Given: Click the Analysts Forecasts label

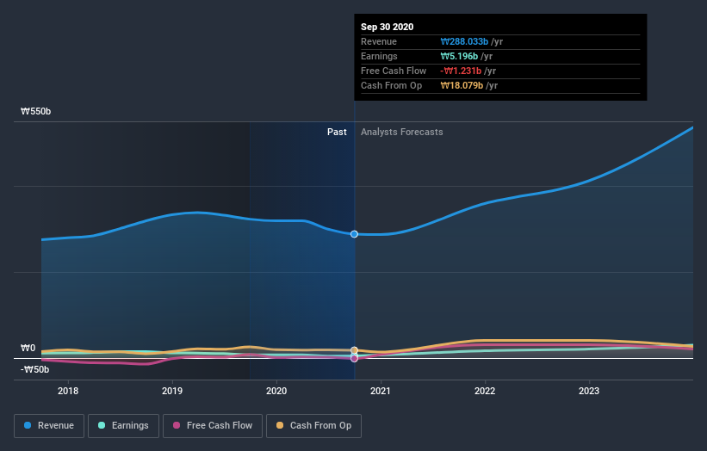Looking at the screenshot, I should tap(402, 132).
